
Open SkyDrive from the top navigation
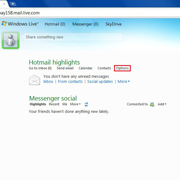(x=113, y=24)
